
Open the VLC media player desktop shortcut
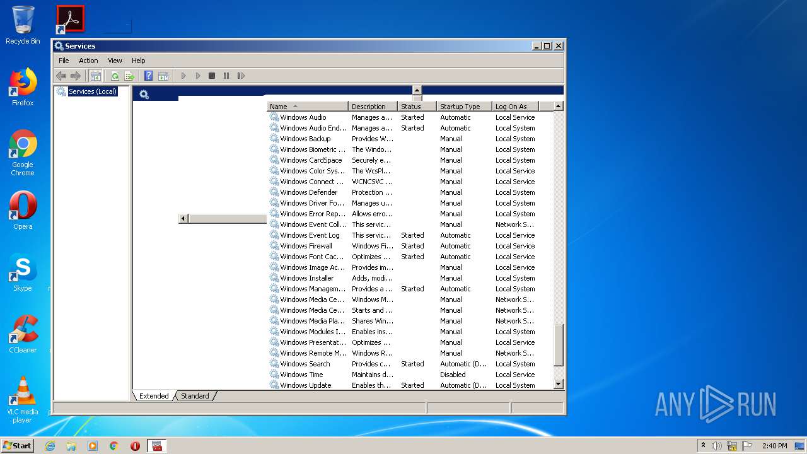click(x=23, y=400)
